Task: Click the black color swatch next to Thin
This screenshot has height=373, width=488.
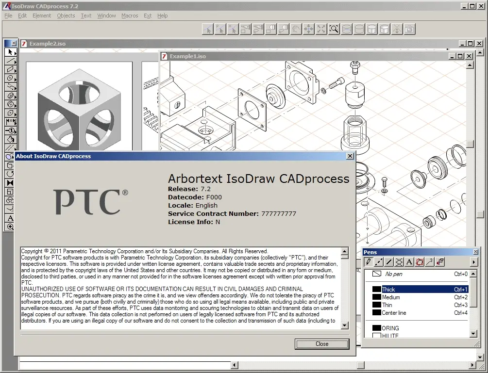Action: pos(377,305)
